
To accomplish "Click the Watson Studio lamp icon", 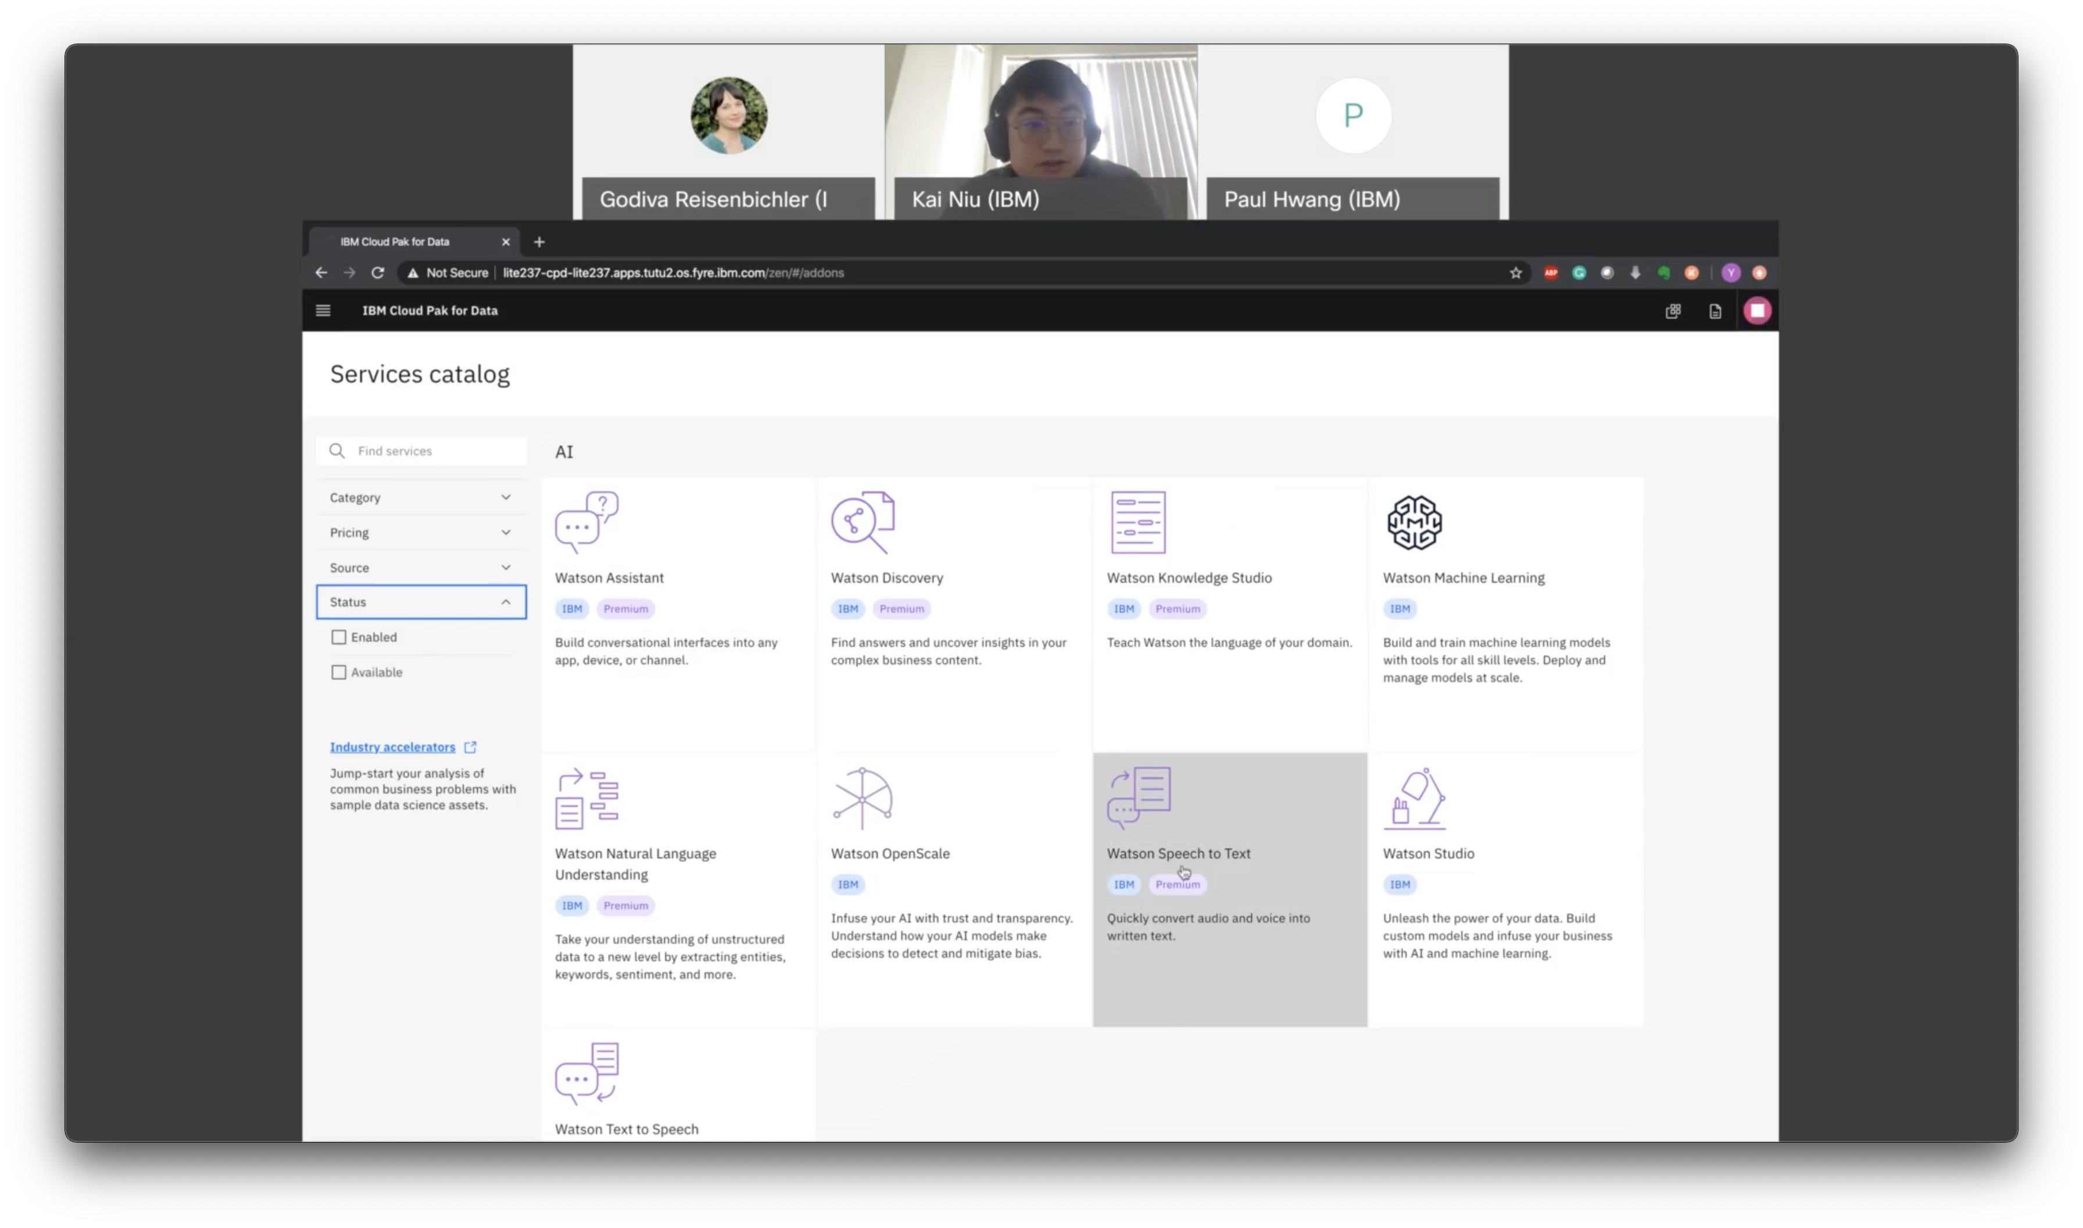I will click(x=1414, y=799).
